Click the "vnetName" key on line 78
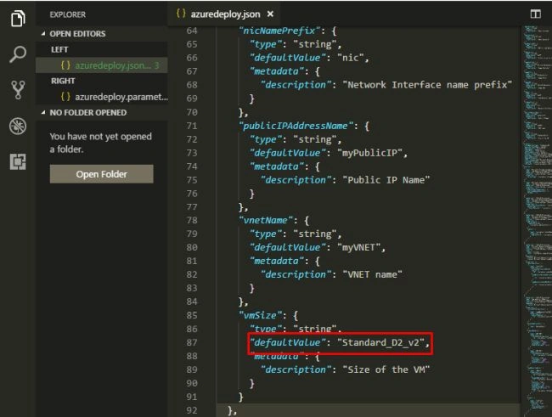552x417 pixels. pyautogui.click(x=266, y=221)
